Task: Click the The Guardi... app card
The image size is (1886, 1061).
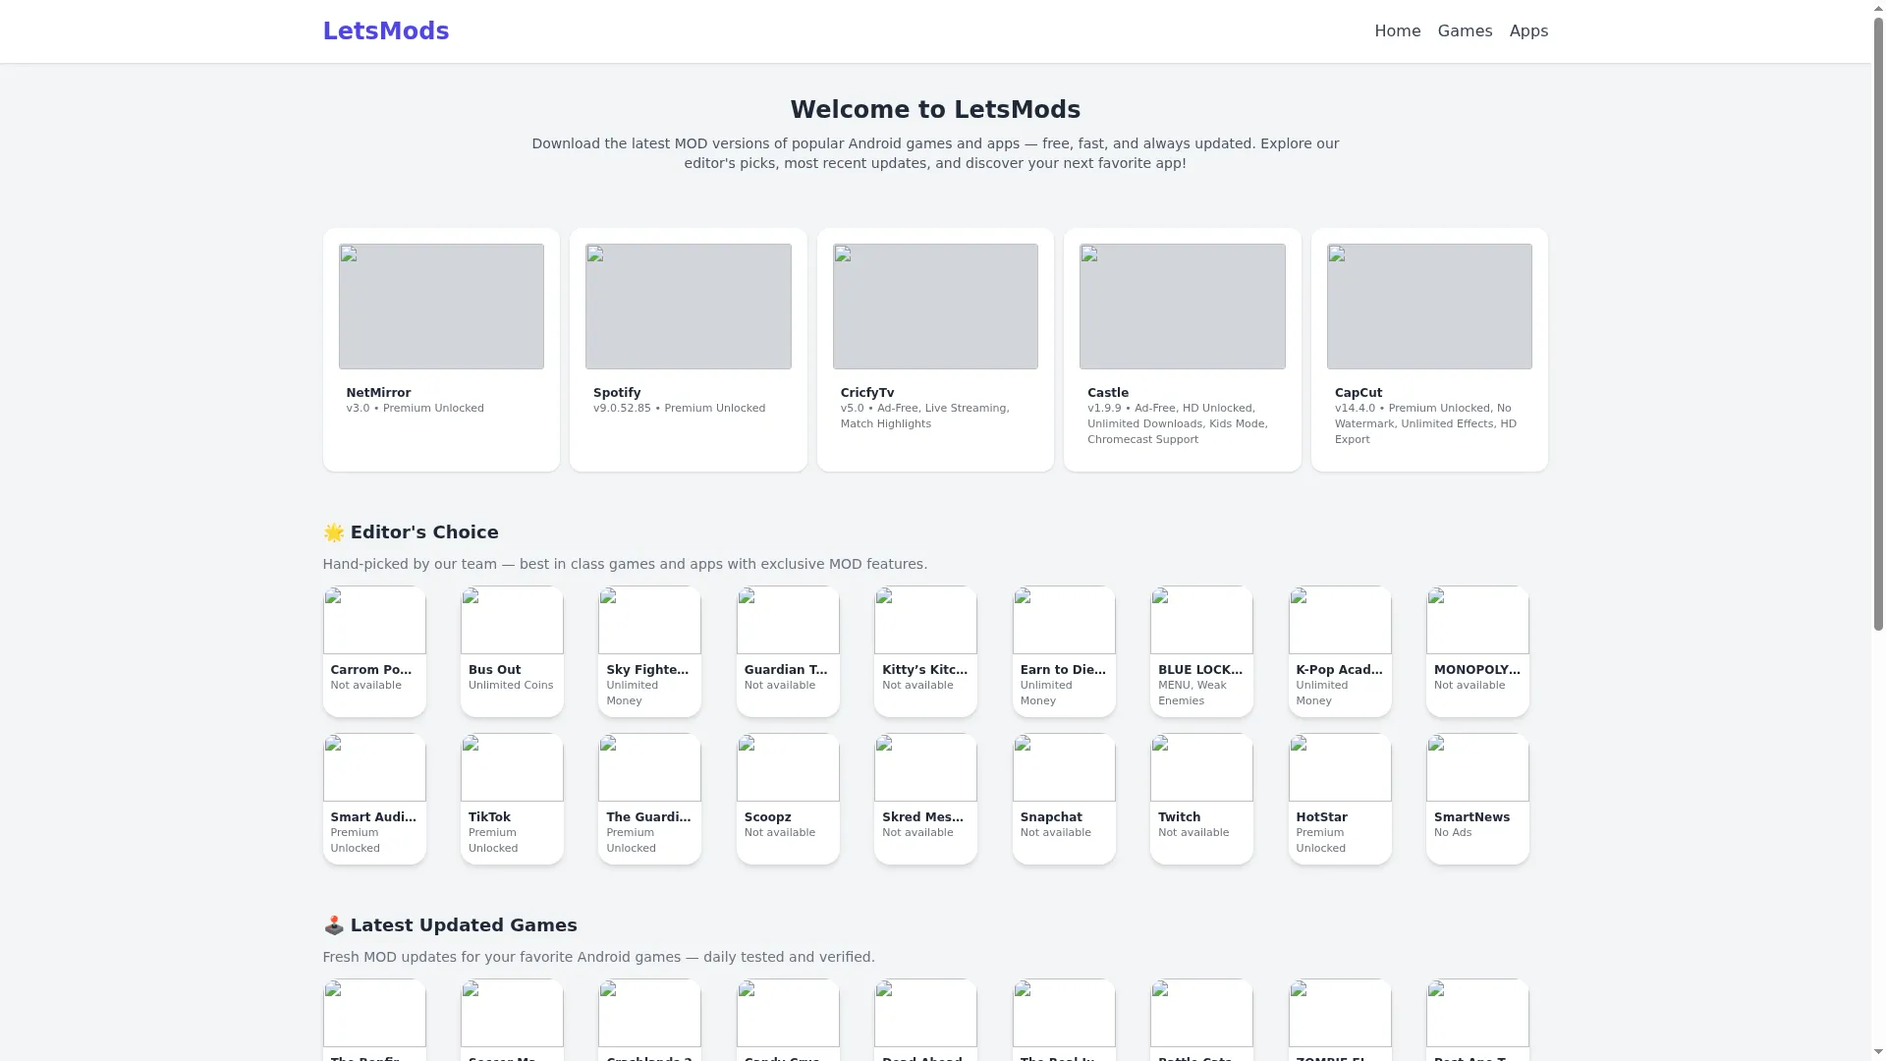Action: [x=649, y=799]
